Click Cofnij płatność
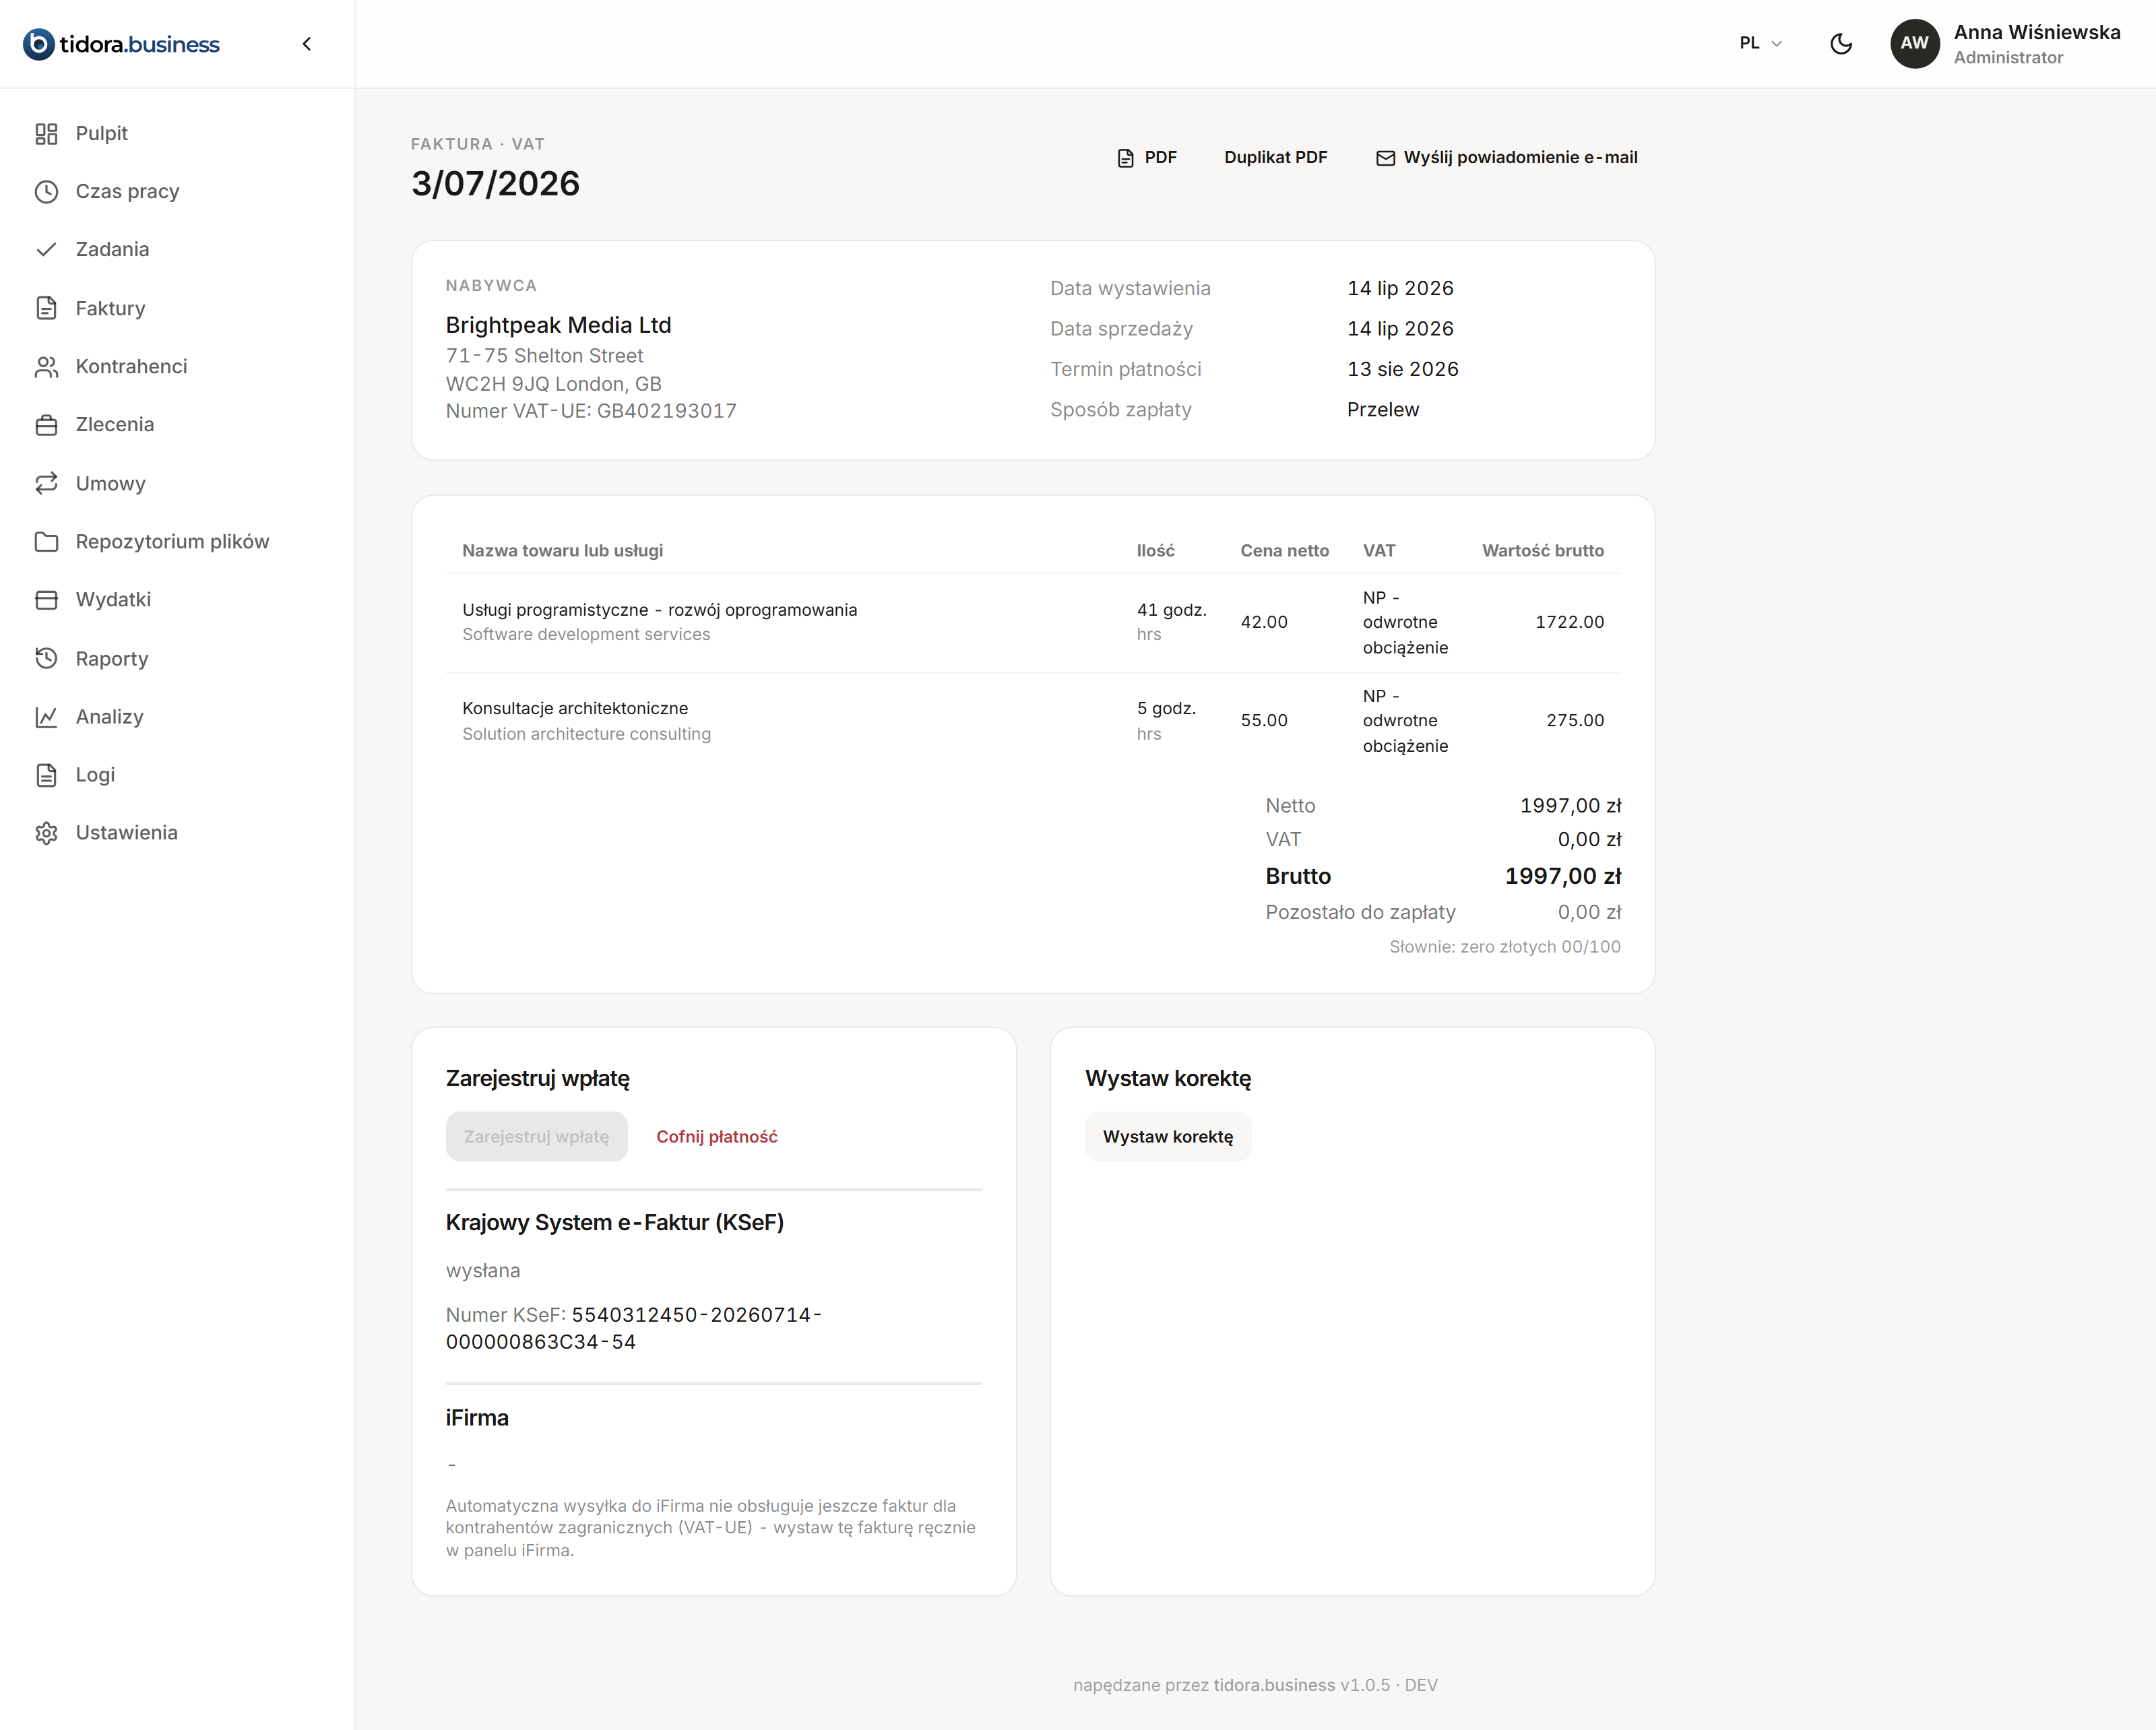Viewport: 2156px width, 1730px height. [x=716, y=1136]
